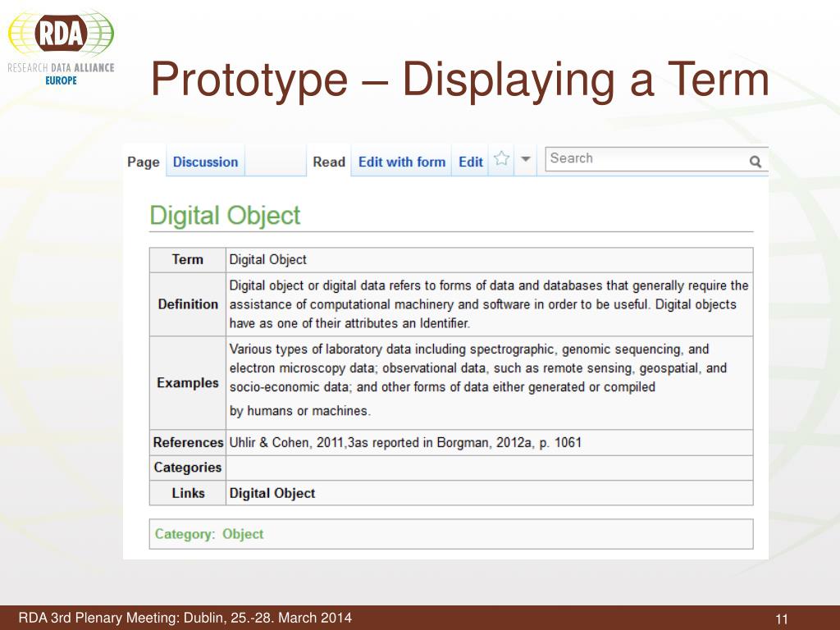Select the Links row header

(188, 493)
